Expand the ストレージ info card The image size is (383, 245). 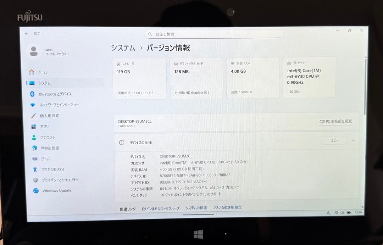(139, 78)
